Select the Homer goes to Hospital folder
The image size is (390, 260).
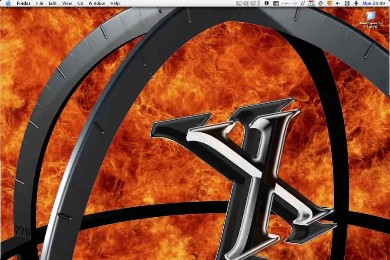[370, 20]
